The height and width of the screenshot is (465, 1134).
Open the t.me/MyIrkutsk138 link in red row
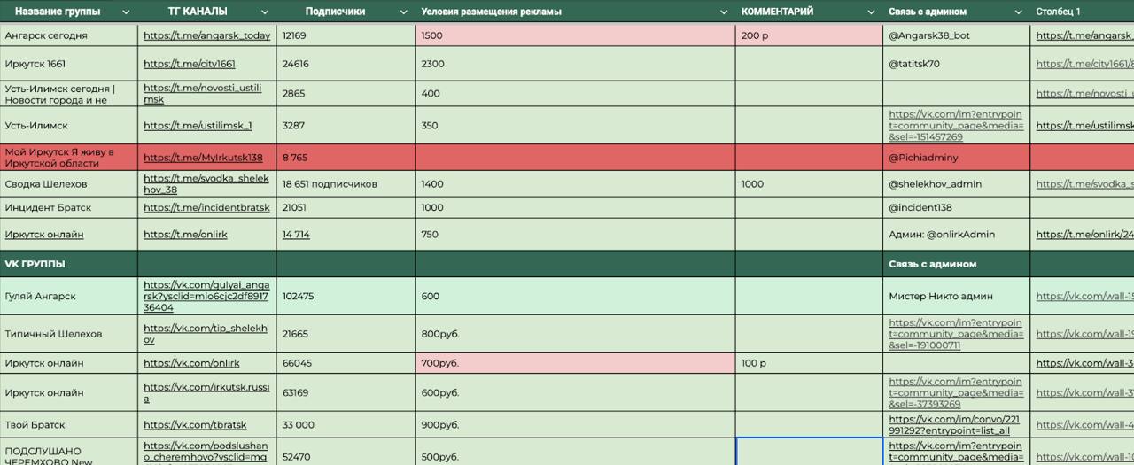(x=203, y=158)
